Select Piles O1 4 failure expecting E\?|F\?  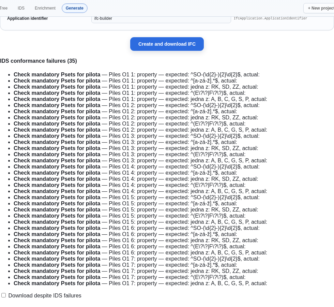tap(130, 185)
